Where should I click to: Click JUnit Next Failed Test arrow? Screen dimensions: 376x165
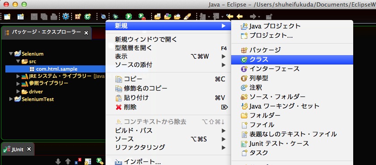pyautogui.click(x=58, y=161)
